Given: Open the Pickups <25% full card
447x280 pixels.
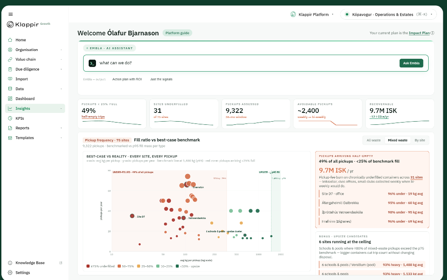Looking at the screenshot, I should tap(112, 114).
